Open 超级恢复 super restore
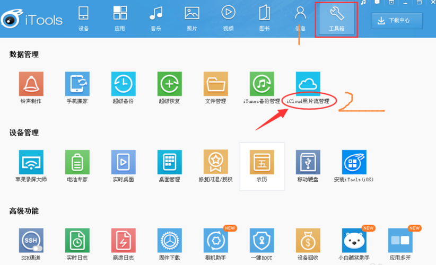The width and height of the screenshot is (436, 265). (169, 84)
